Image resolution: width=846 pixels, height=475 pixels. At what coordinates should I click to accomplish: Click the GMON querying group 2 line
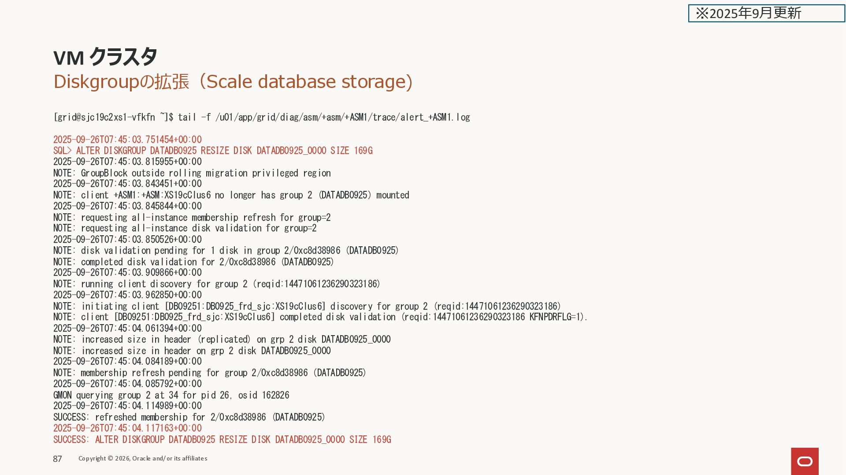pos(171,395)
